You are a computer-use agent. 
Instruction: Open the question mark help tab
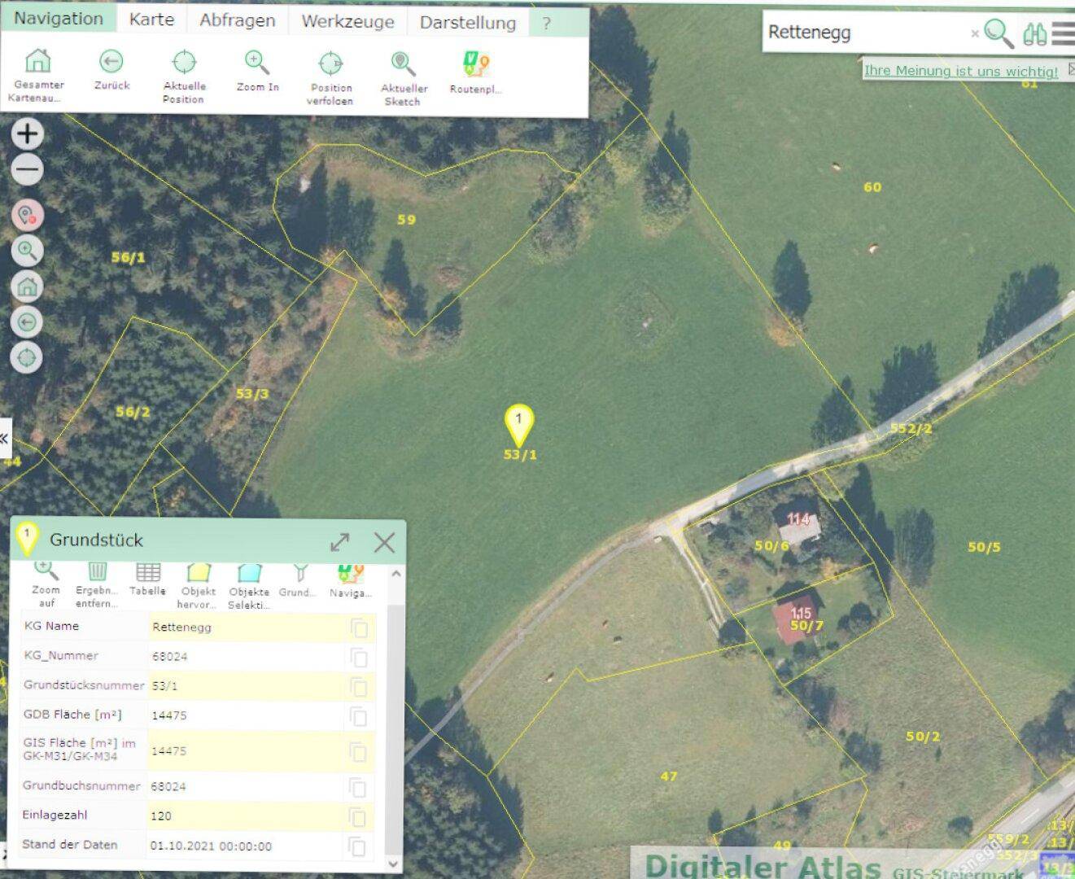[547, 24]
